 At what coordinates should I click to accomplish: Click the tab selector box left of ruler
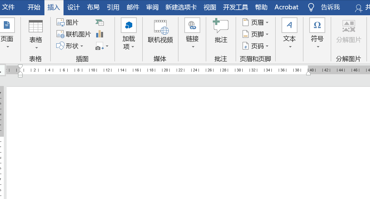click(x=2, y=70)
